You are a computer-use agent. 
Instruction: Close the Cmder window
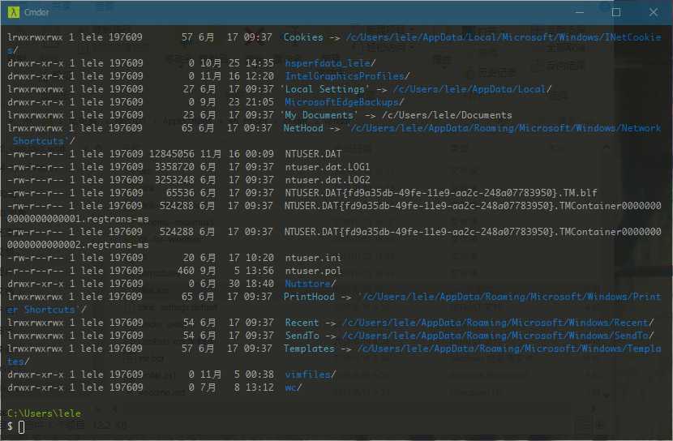[x=654, y=12]
